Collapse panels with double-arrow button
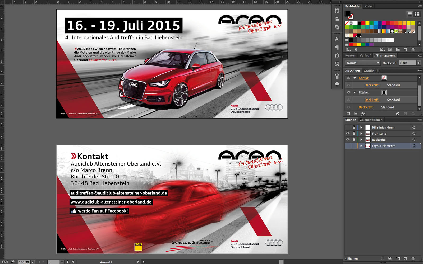 [420, 2]
